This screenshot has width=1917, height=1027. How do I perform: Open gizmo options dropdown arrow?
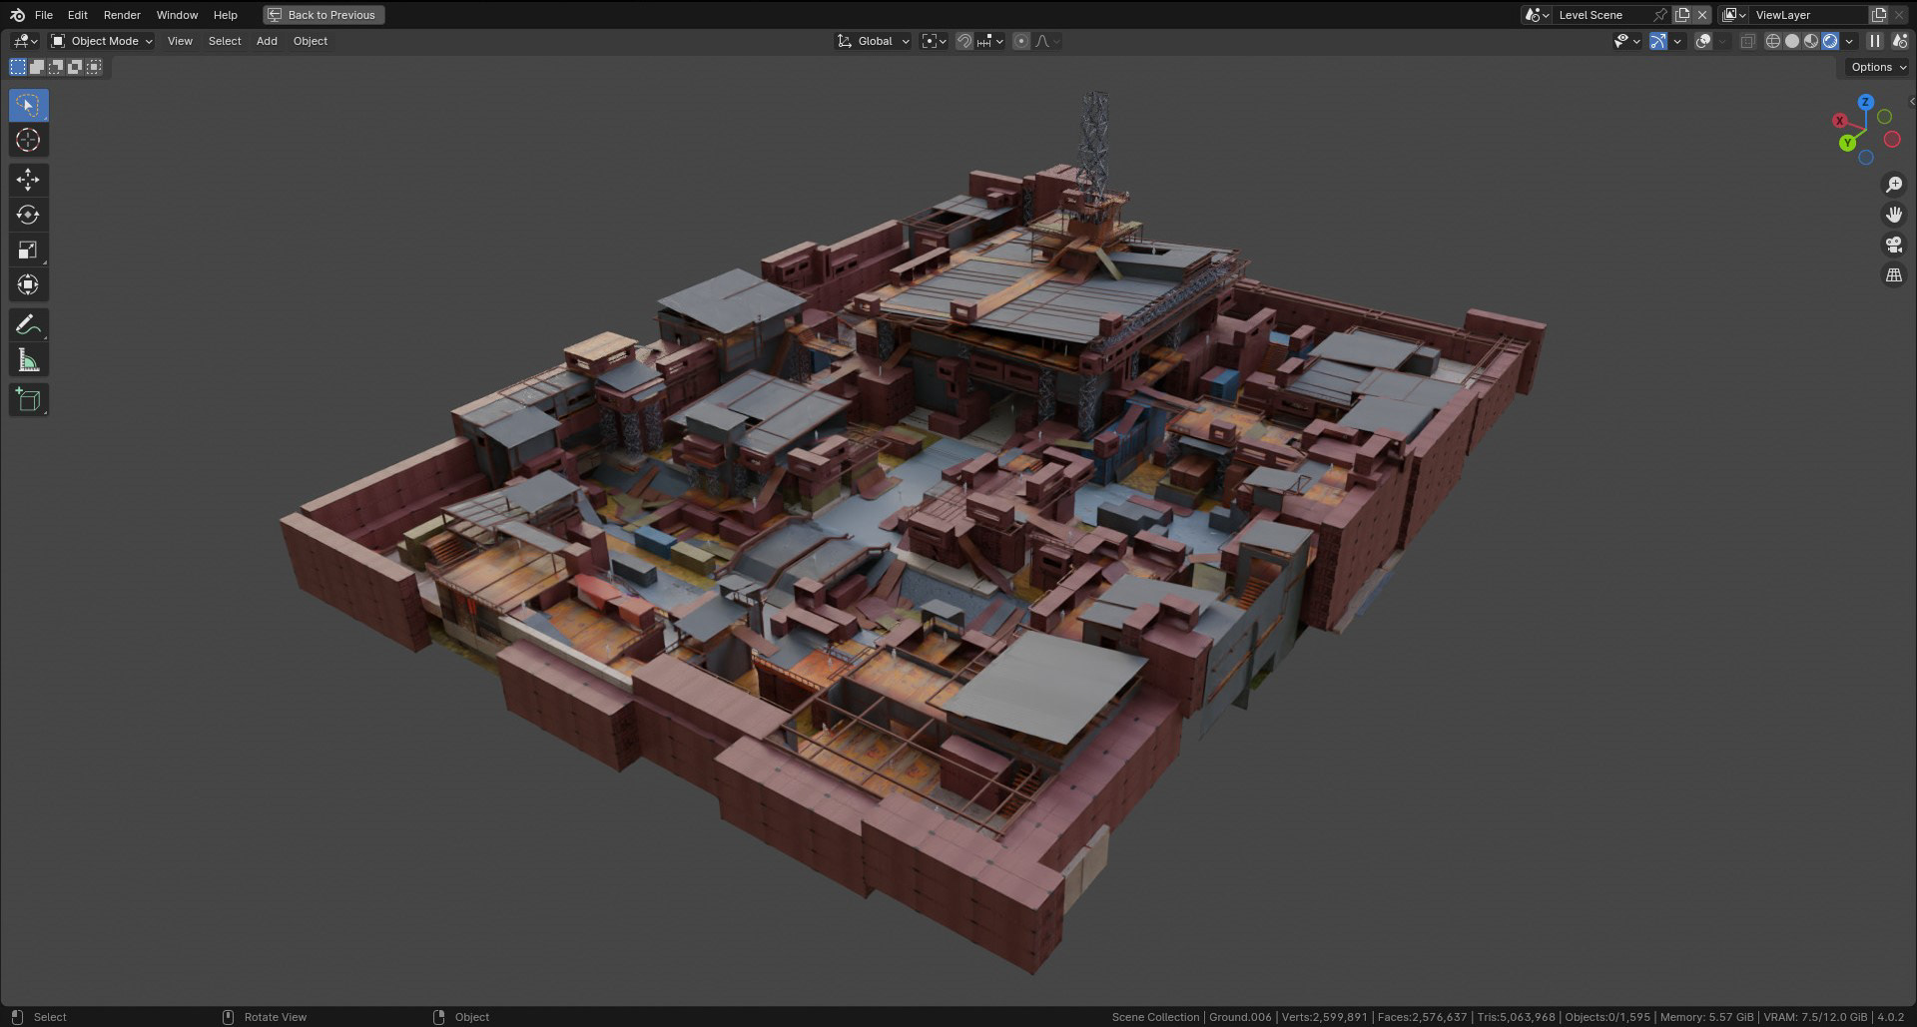pyautogui.click(x=1677, y=41)
